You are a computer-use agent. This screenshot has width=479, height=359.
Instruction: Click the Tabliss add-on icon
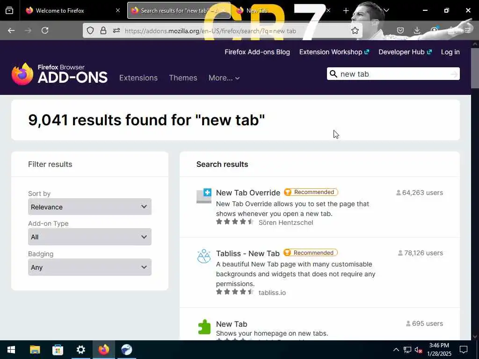[204, 257]
